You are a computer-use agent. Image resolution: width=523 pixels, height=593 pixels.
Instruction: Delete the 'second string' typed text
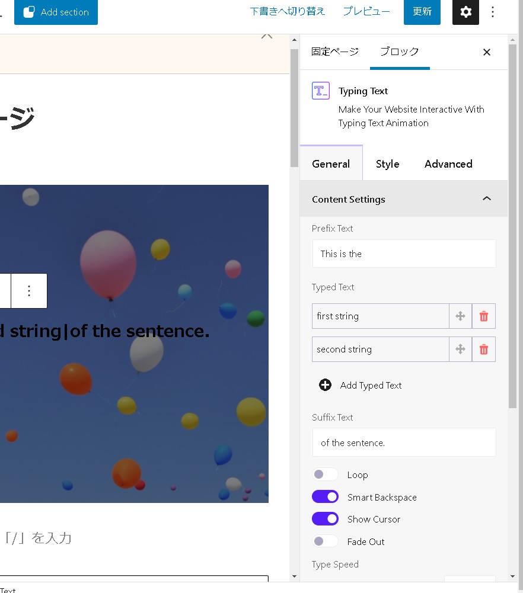[x=483, y=350]
